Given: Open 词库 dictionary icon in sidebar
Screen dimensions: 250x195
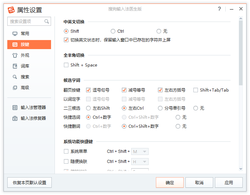Looking at the screenshot, I should pos(15,66).
